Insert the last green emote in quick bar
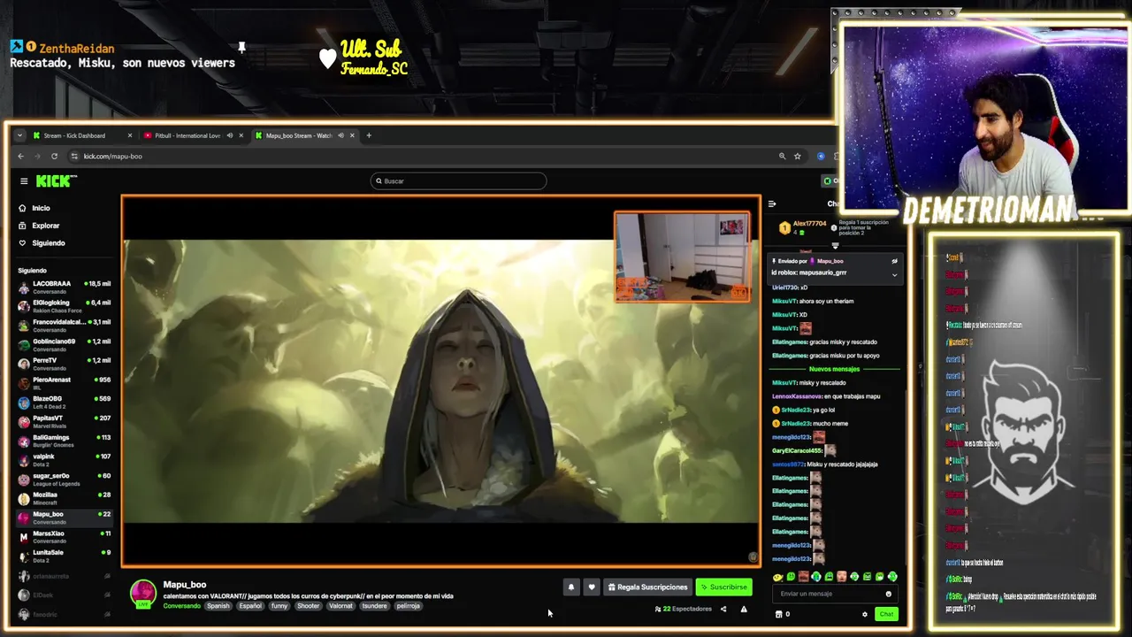Screen dimensions: 1132x637 [x=892, y=577]
